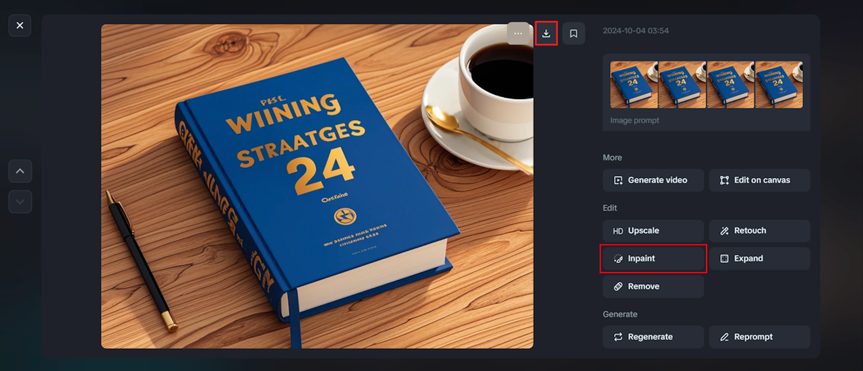This screenshot has width=863, height=371.
Task: Click the Image prompt label
Action: pos(634,120)
